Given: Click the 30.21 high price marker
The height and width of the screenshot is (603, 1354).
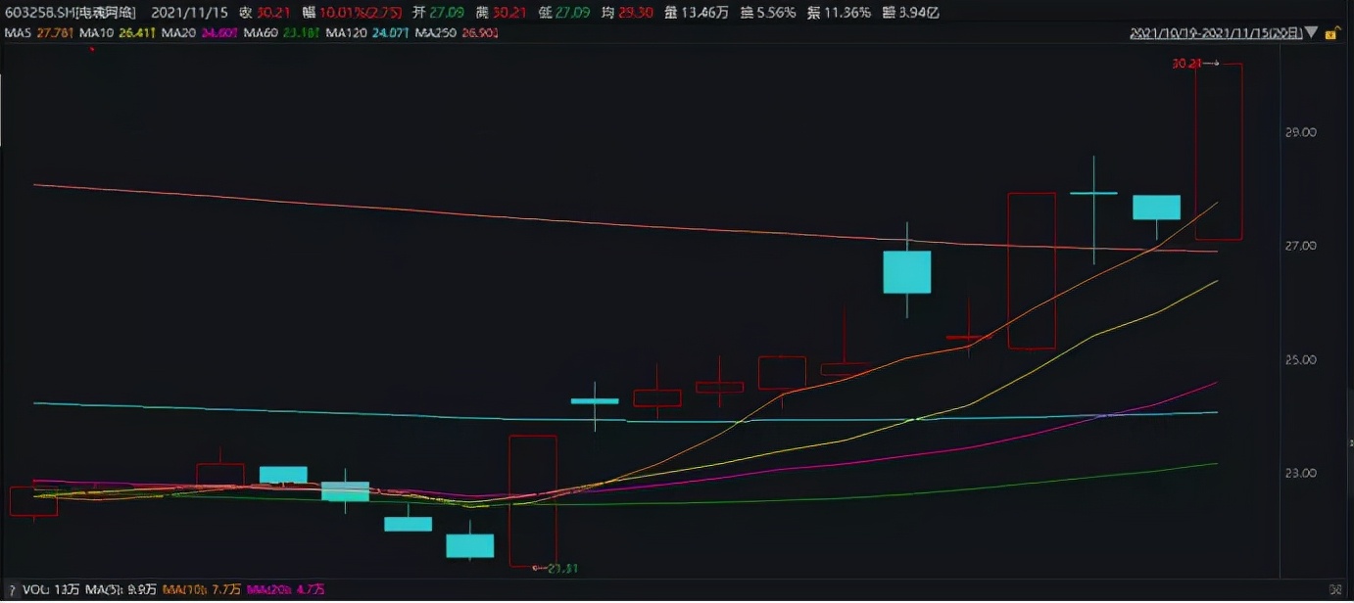Looking at the screenshot, I should click(x=1186, y=64).
